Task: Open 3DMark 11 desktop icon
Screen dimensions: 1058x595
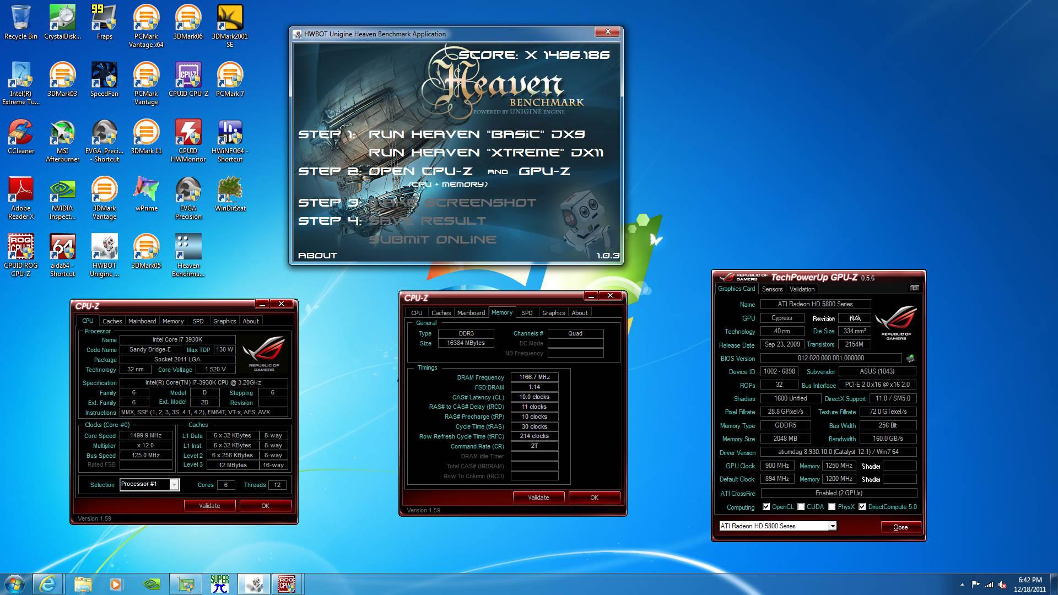Action: pos(146,137)
